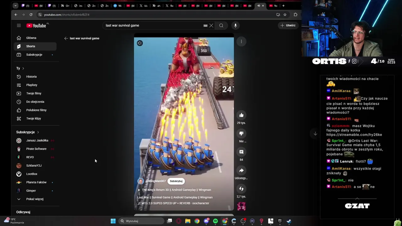This screenshot has width=402, height=226.
Task: Click the magnifier search button
Action: 221,25
